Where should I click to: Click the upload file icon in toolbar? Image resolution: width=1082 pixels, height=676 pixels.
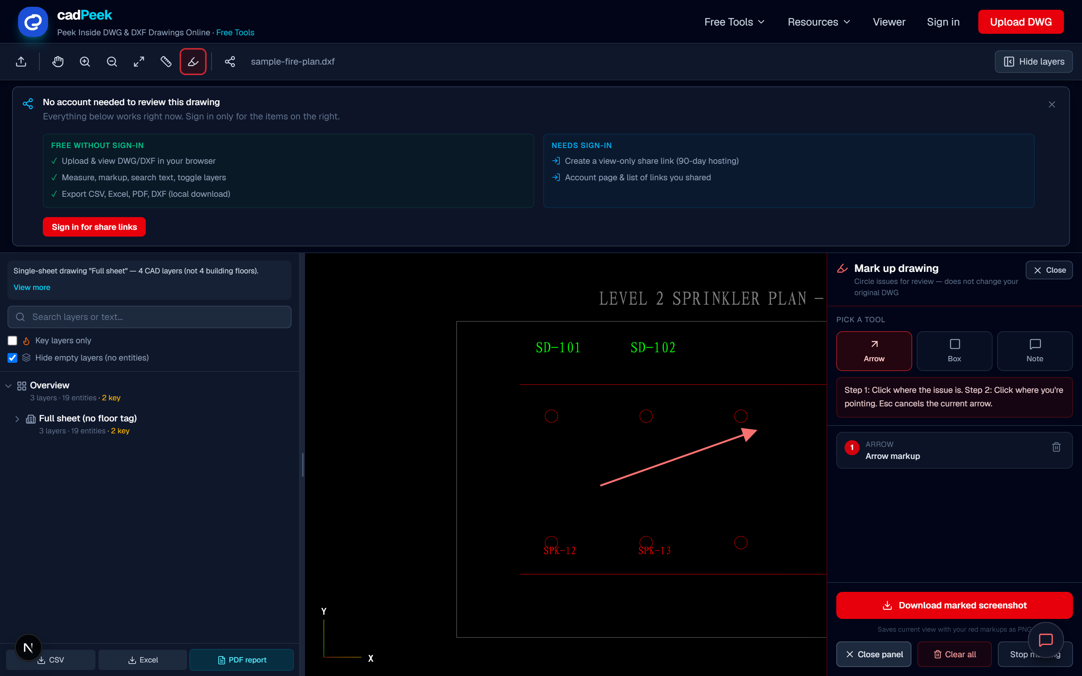tap(21, 62)
